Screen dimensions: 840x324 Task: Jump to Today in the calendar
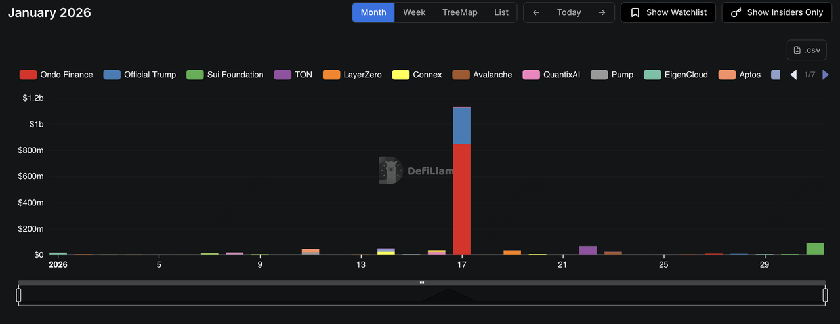click(569, 12)
